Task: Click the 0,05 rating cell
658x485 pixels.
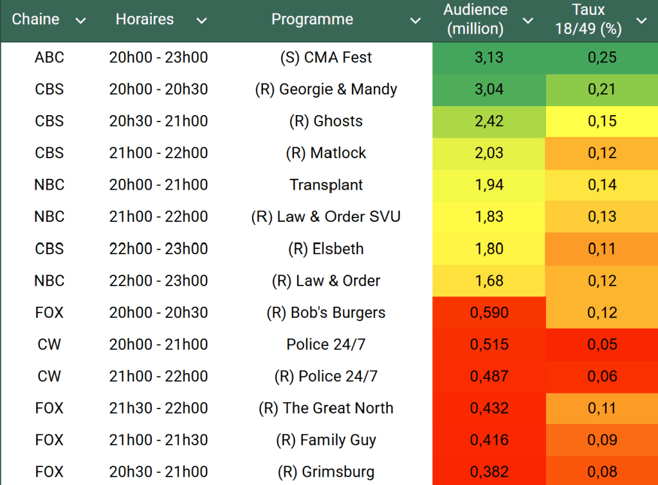Action: click(x=602, y=345)
